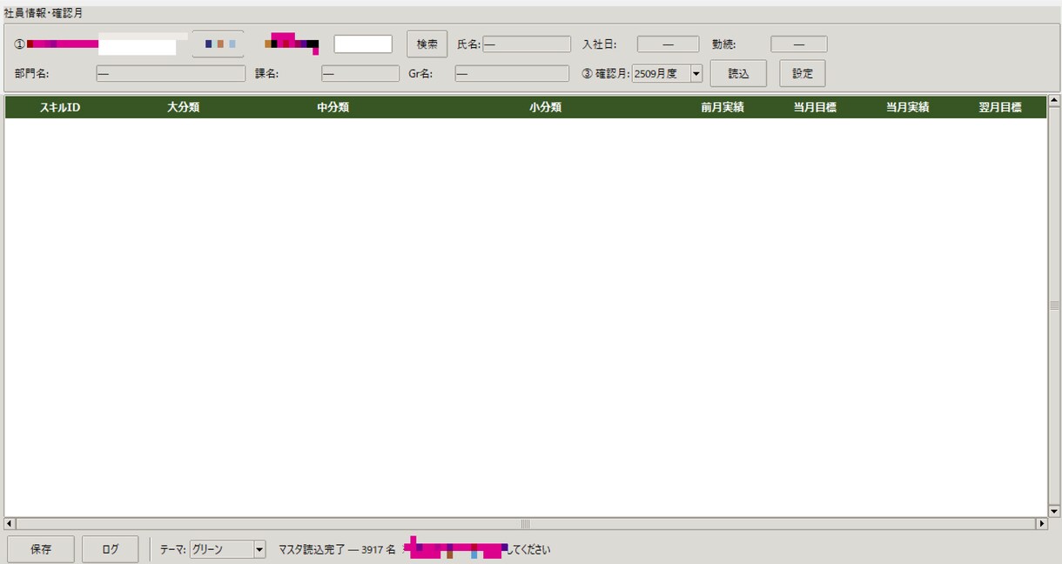Click the Gr名 field
This screenshot has height=564, width=1062.
click(512, 74)
